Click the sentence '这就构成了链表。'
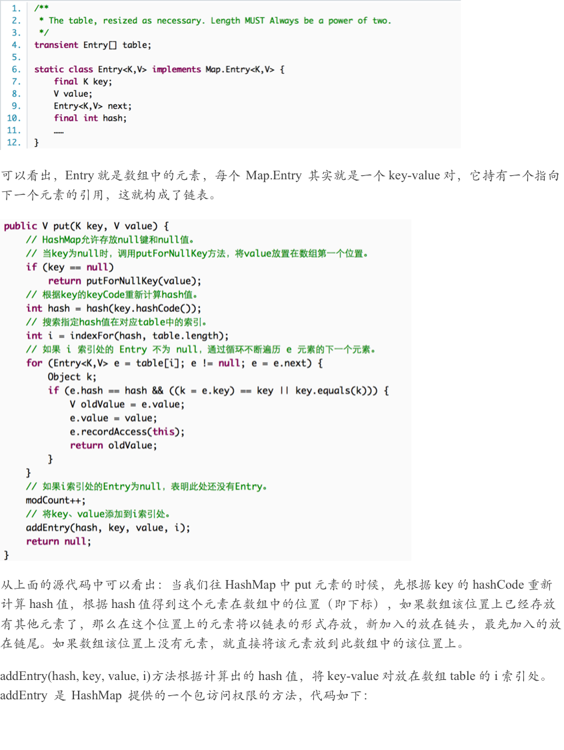 pos(167,195)
